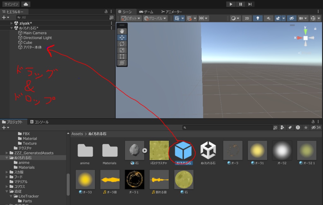Click the Play button
This screenshot has width=323, height=205.
tap(231, 4)
